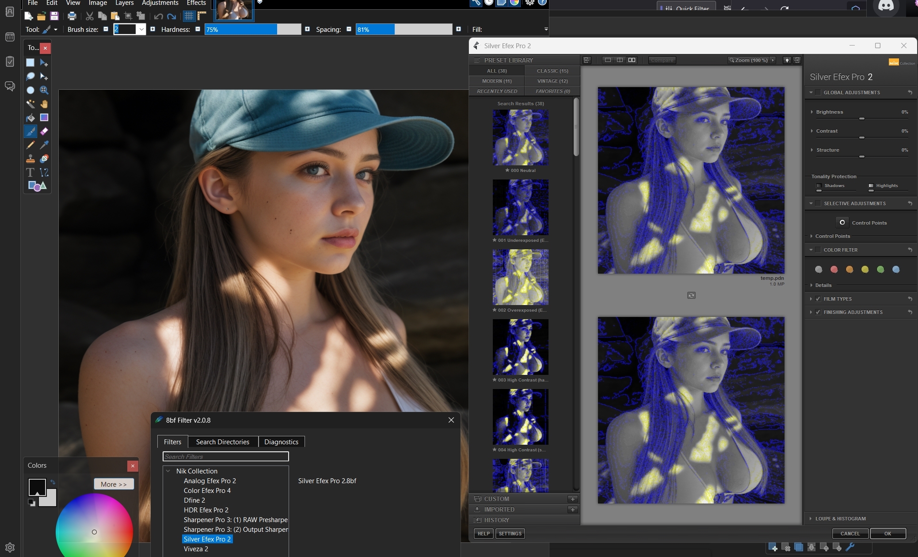This screenshot has width=918, height=557.
Task: Click the New document icon
Action: (29, 16)
